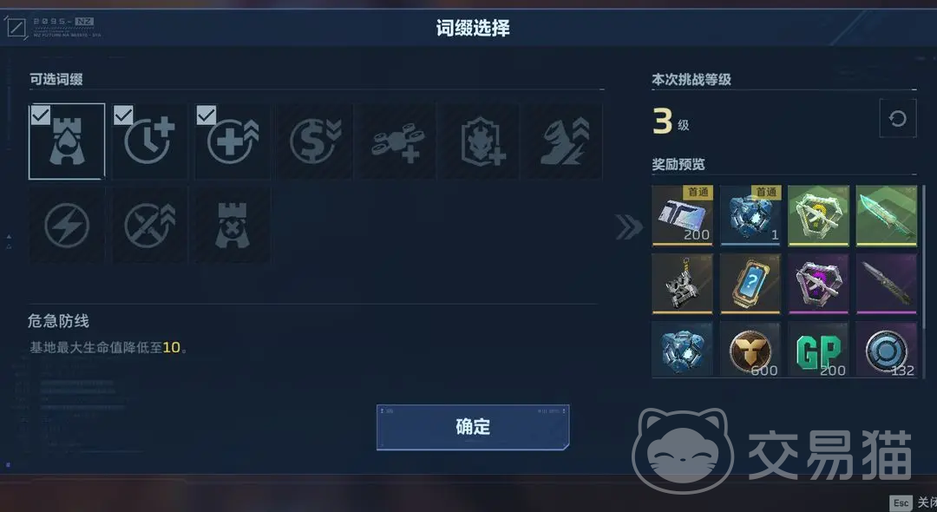The height and width of the screenshot is (512, 937).
Task: Open the GP 200 reward thumbnail
Action: coord(818,349)
